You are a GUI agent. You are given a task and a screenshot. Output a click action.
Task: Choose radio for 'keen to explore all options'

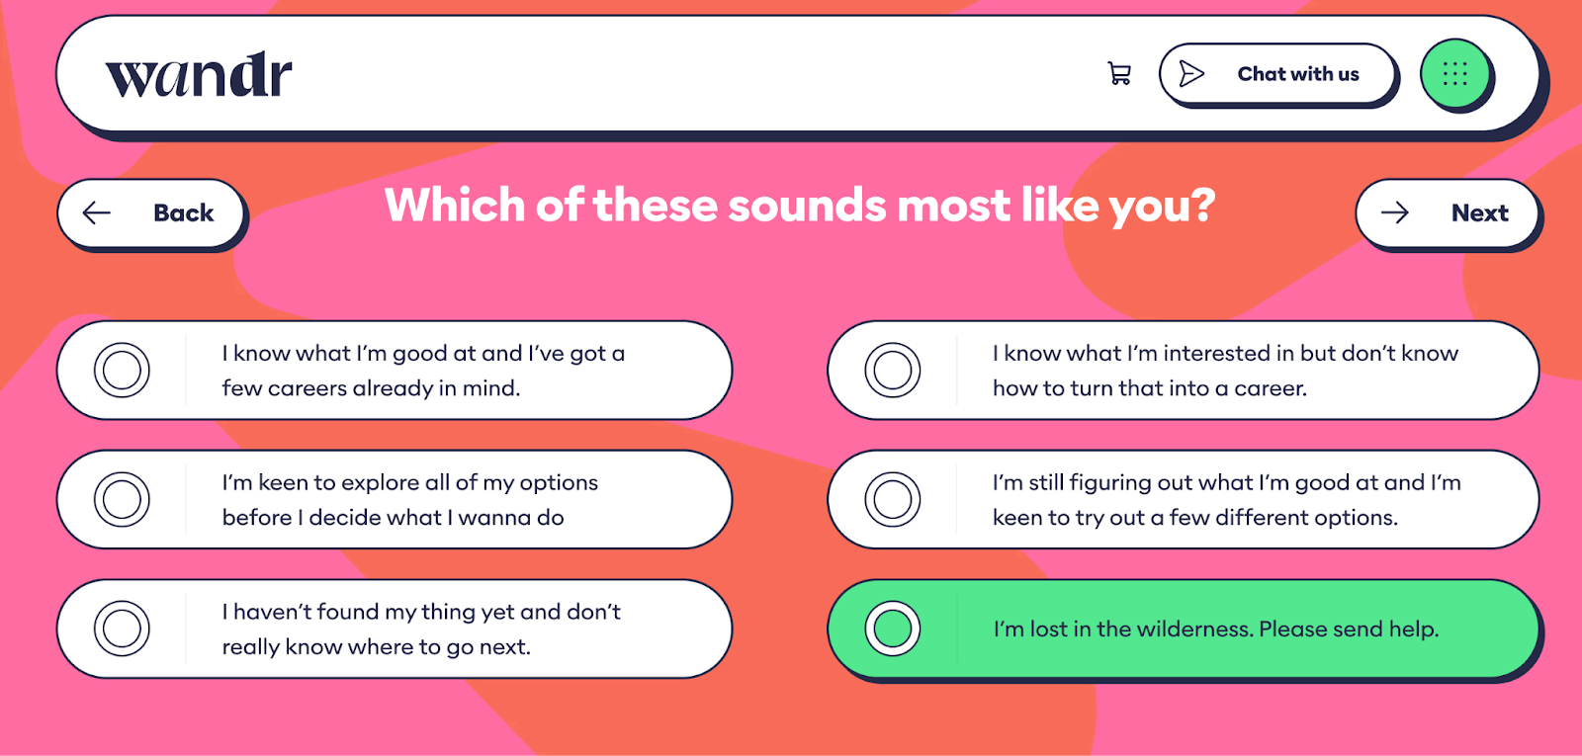tap(122, 499)
